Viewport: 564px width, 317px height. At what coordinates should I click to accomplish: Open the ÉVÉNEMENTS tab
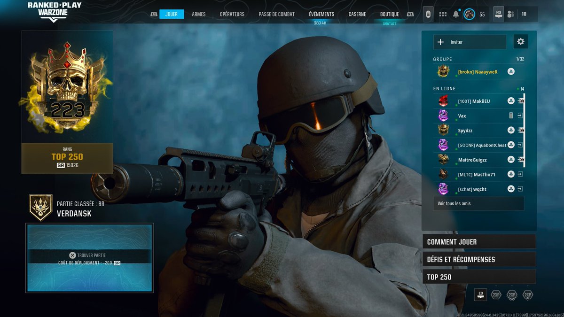pos(321,14)
